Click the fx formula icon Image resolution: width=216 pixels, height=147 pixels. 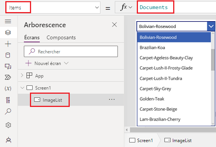[124, 7]
